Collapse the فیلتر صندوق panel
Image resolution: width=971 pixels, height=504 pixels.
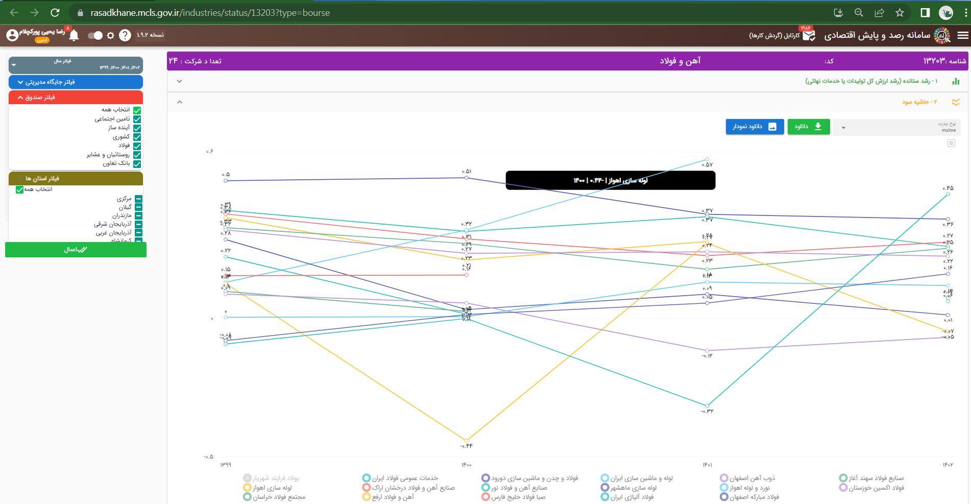(x=76, y=97)
